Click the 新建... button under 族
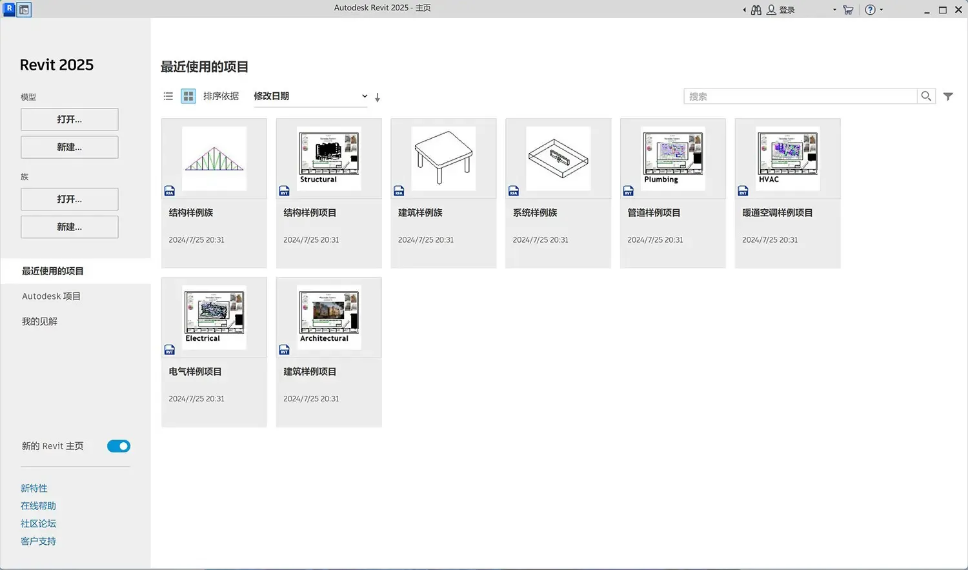 70,227
